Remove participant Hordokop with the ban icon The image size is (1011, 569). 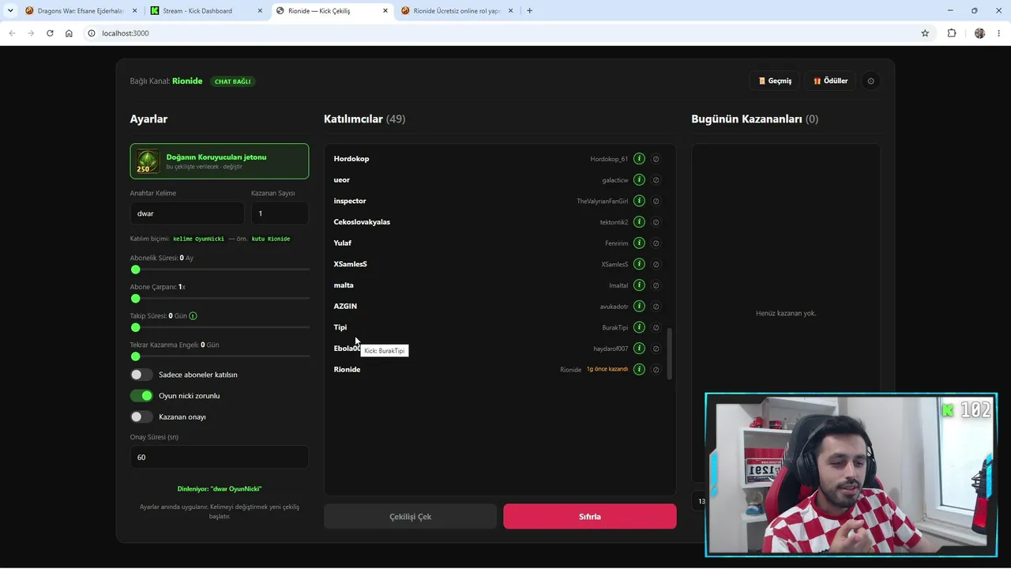[656, 159]
